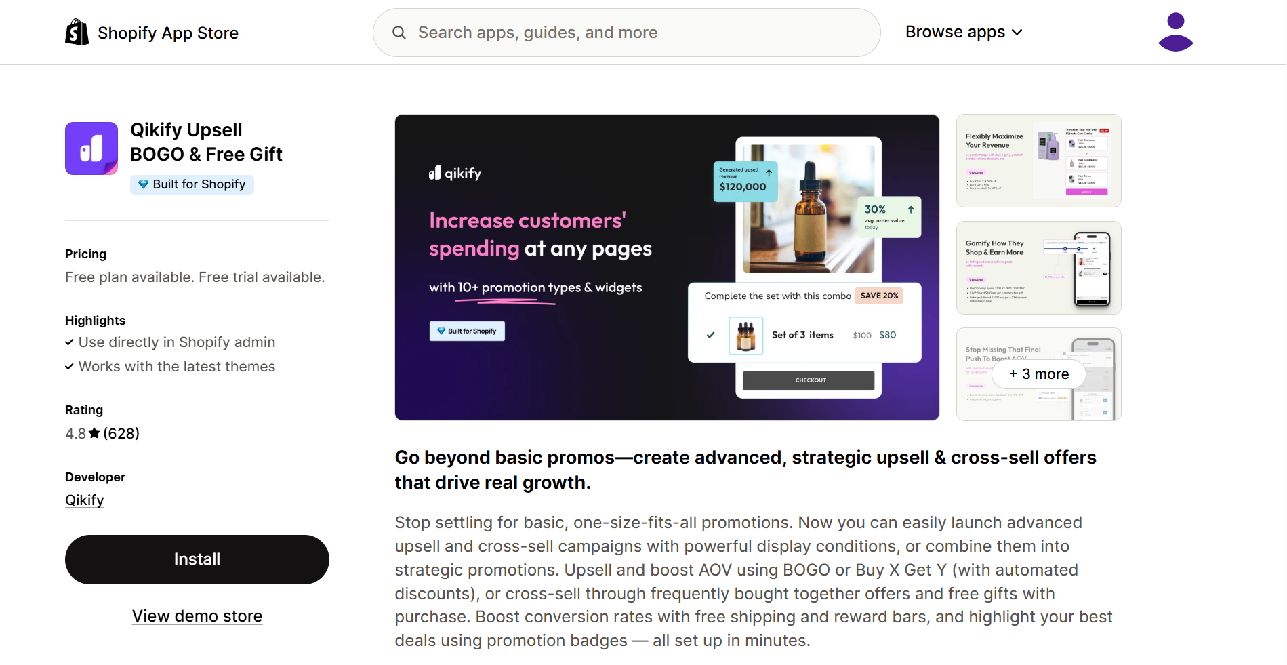Open the Flexibly Maximize Your Revenue thumbnail
This screenshot has height=665, width=1287.
click(1038, 161)
